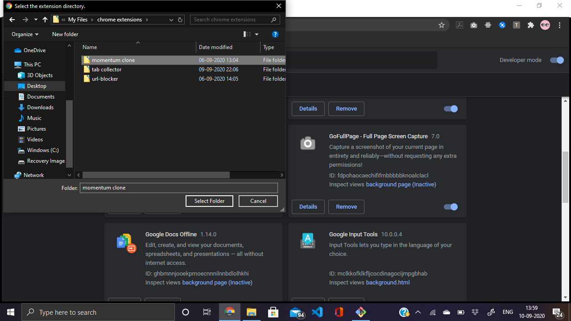Open Chrome's three-dot menu
571x321 pixels.
559,25
